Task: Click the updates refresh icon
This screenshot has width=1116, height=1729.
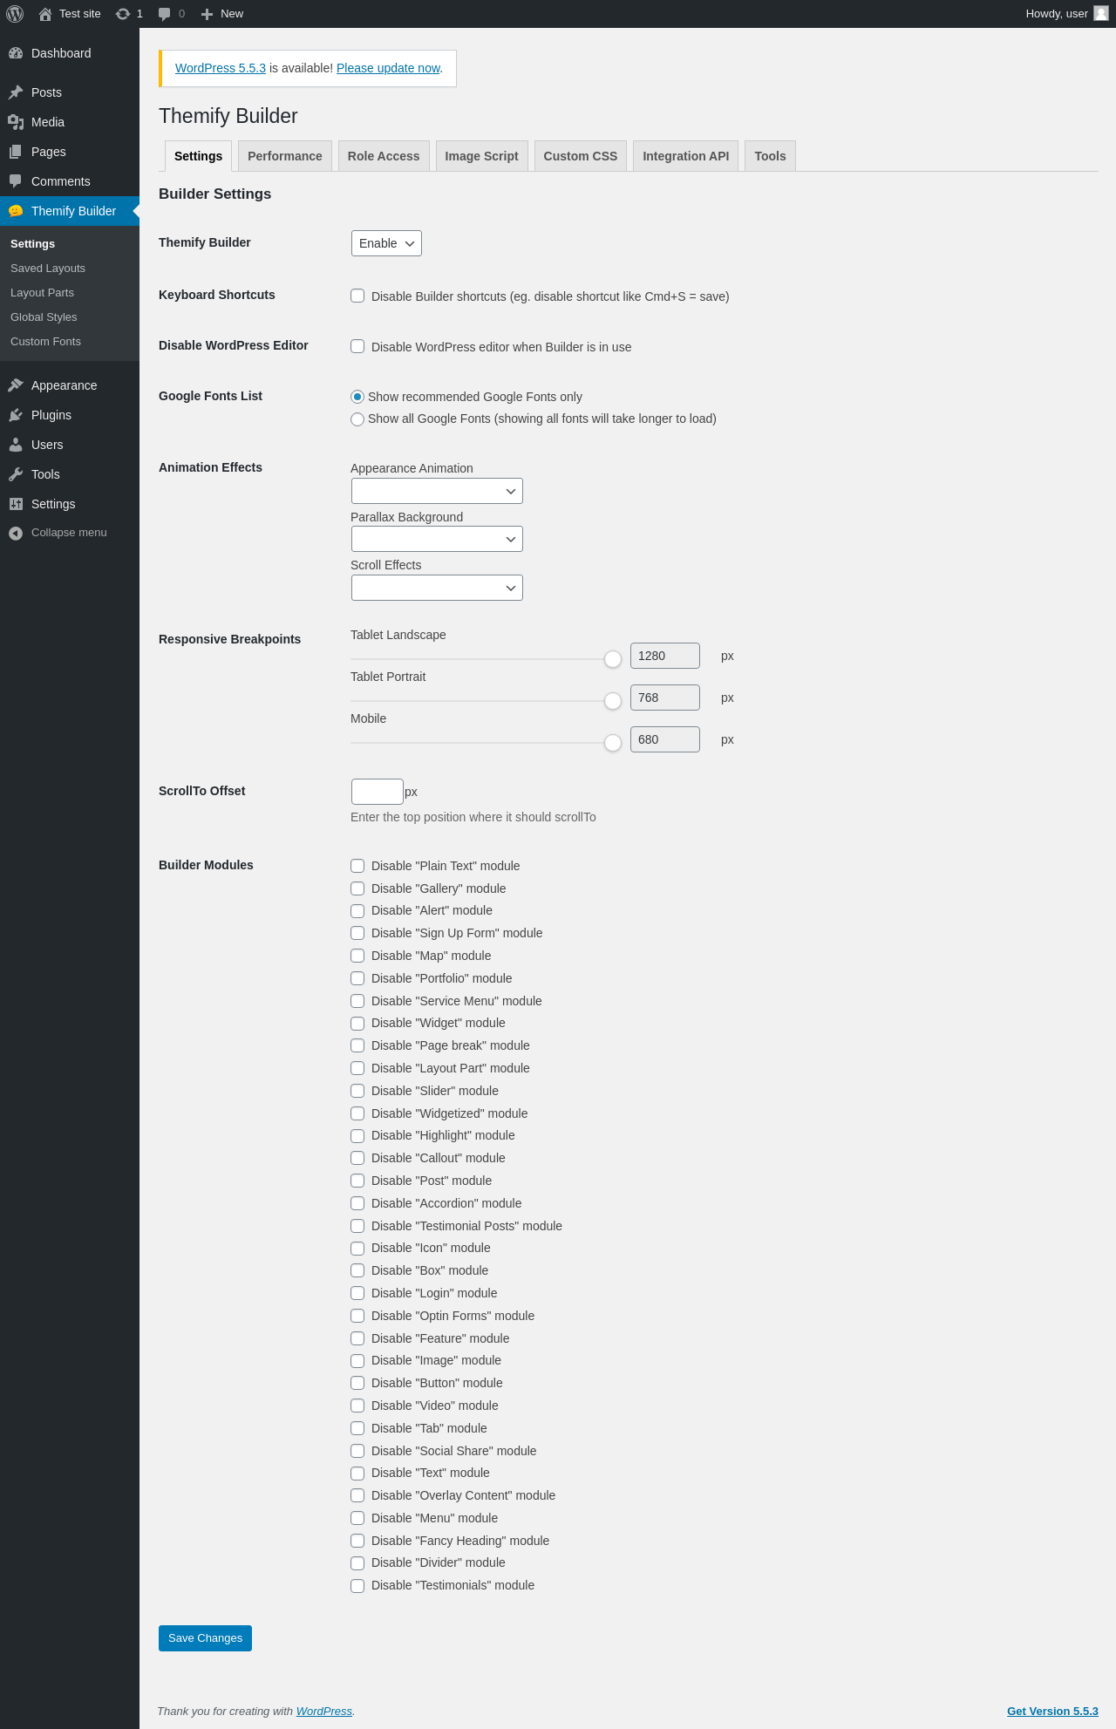Action: click(x=123, y=14)
